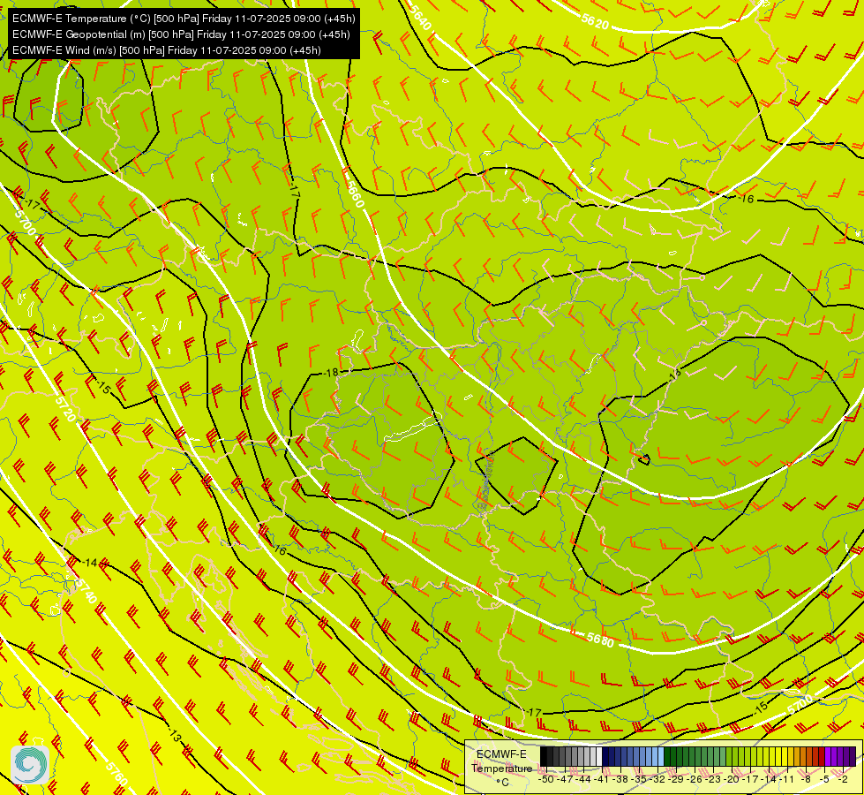Click the -14 isotherm label on the map contour
The height and width of the screenshot is (795, 864).
pos(89,563)
